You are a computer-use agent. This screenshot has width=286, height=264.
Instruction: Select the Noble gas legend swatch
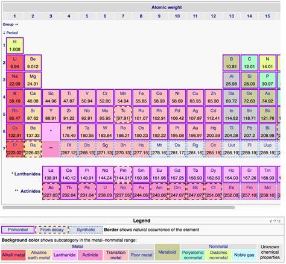point(244,255)
